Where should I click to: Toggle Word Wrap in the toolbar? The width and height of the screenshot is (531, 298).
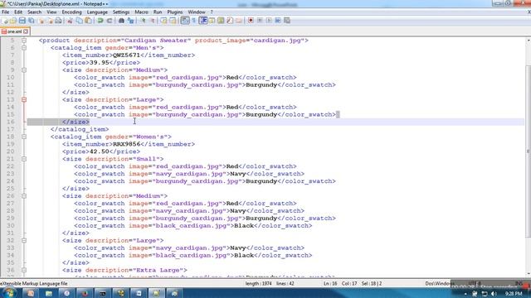[x=185, y=21]
